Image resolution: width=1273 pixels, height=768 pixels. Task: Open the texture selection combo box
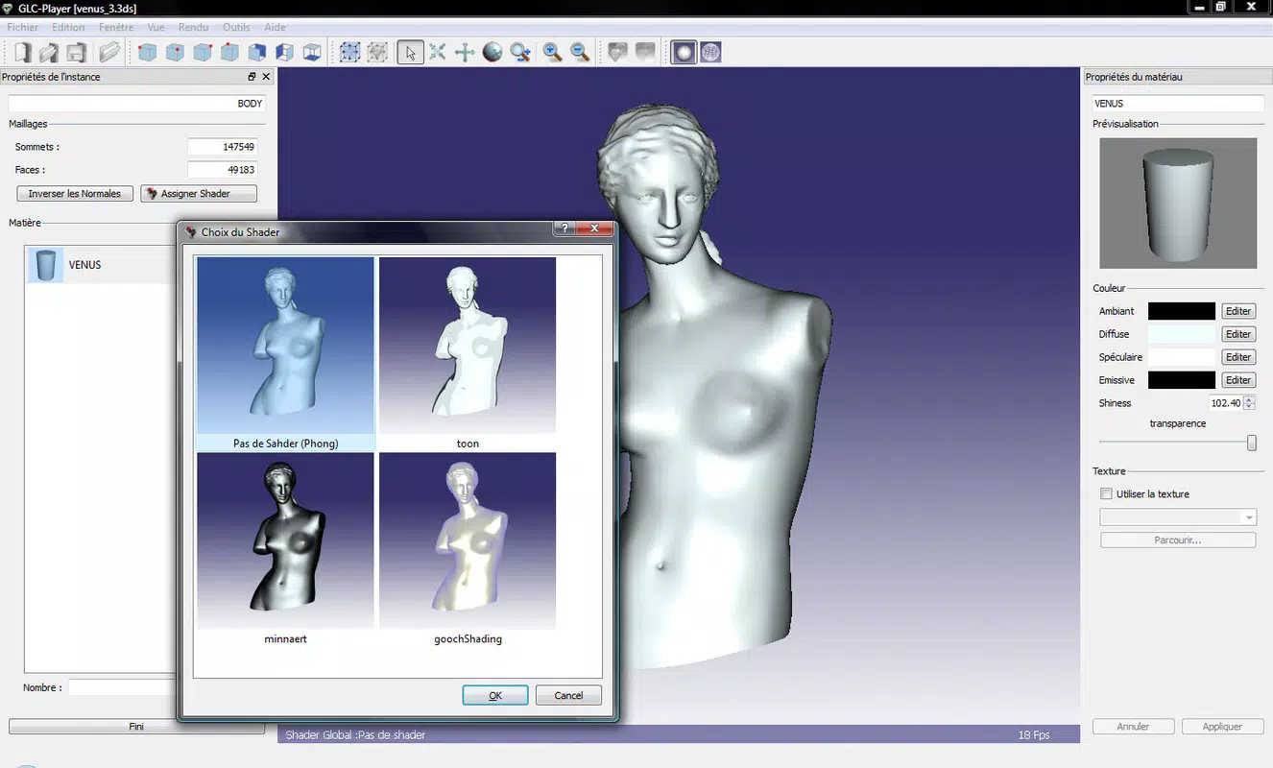1178,517
